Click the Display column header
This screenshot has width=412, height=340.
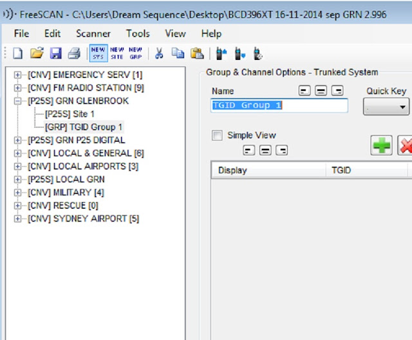(x=268, y=170)
